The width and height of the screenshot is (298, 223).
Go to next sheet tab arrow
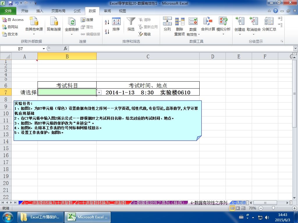coord(11,202)
